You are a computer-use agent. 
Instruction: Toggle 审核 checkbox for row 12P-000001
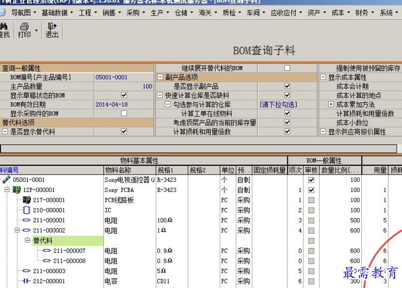[x=311, y=190]
